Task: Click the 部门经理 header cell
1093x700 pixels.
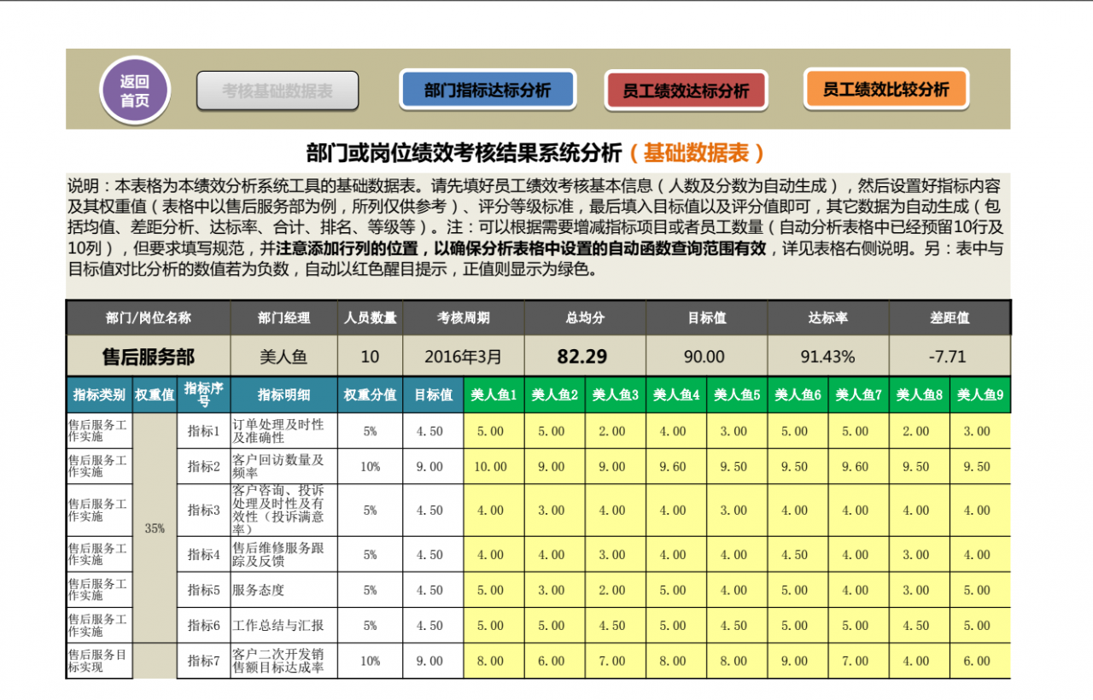Action: coord(283,318)
